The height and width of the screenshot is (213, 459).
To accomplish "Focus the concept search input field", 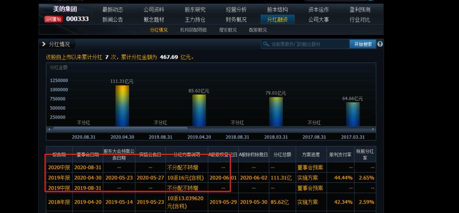I will click(305, 44).
